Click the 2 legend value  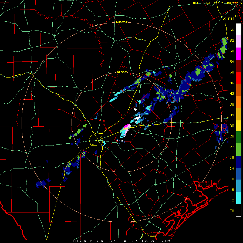(233, 200)
